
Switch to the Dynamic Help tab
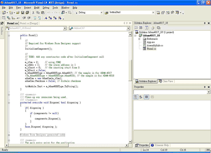[x=160, y=145]
